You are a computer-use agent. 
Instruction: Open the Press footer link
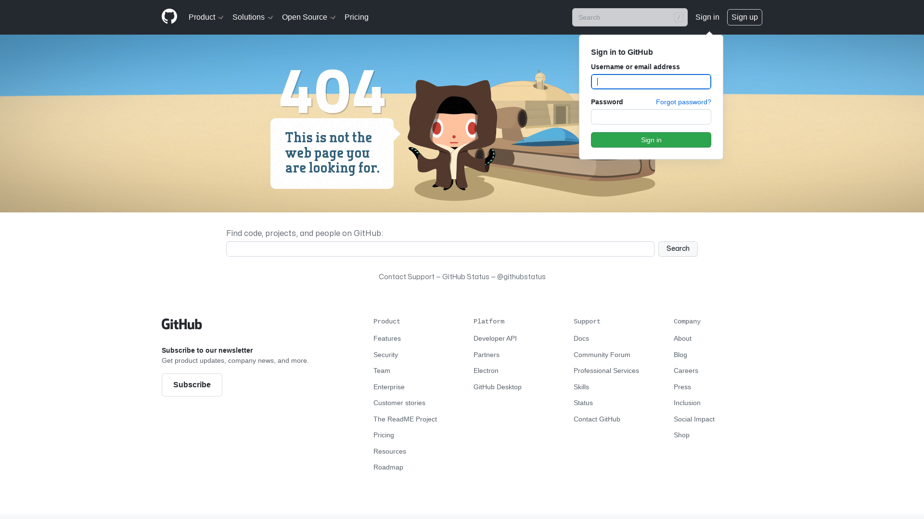coord(682,387)
